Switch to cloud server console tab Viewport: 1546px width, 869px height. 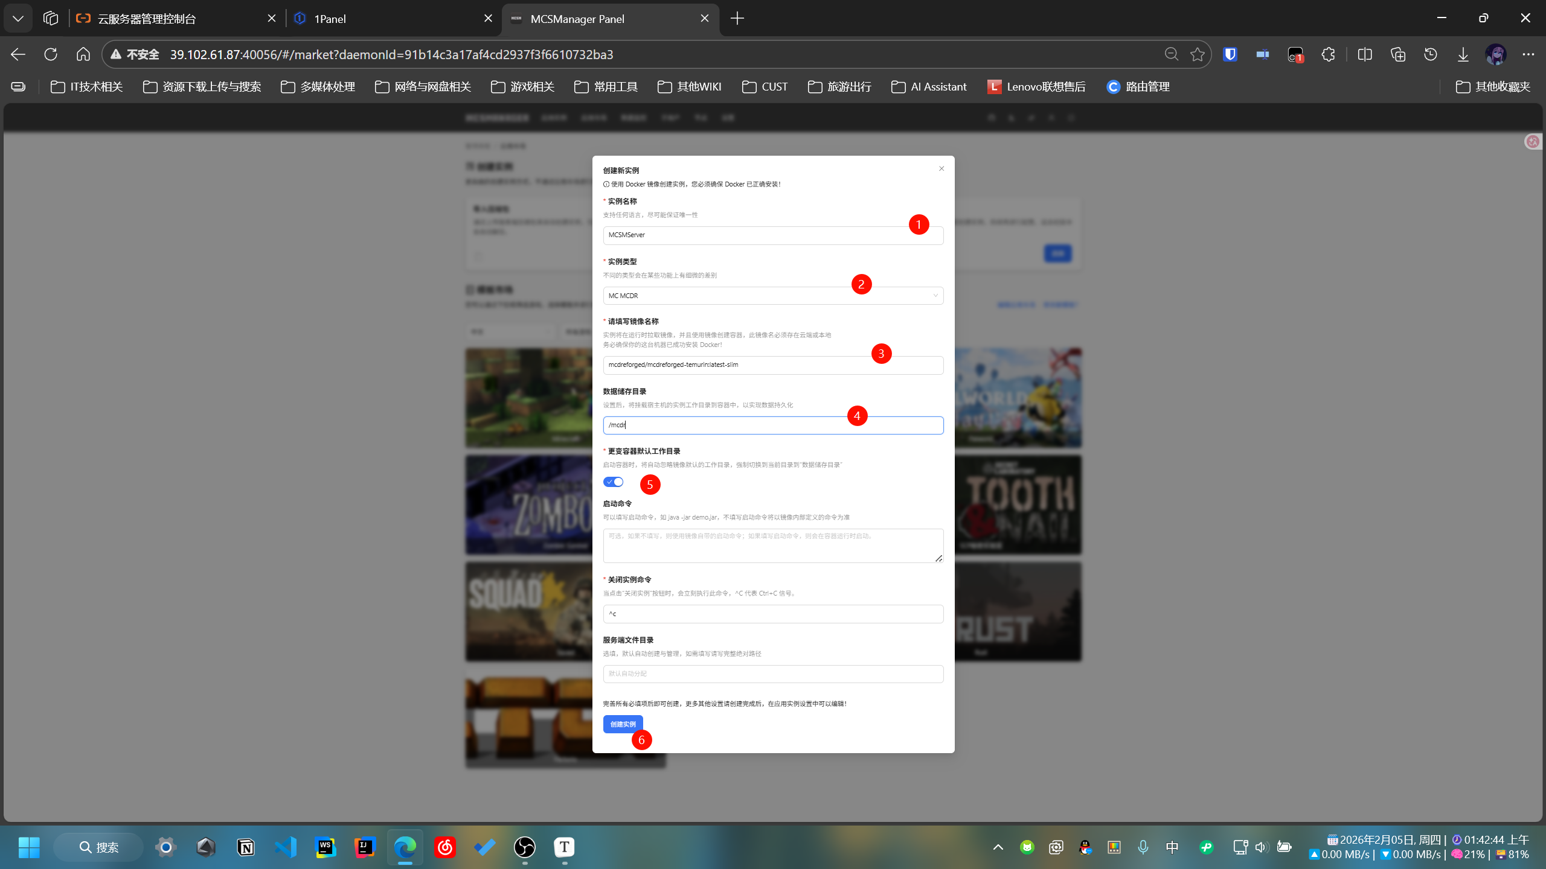[x=169, y=19]
